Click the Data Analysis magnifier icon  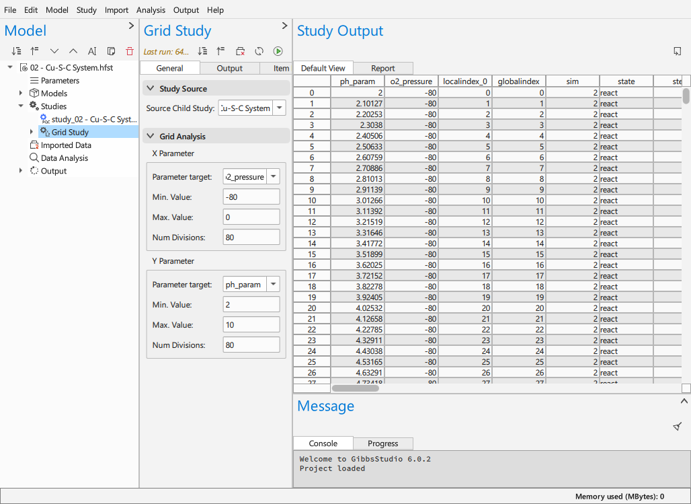click(34, 157)
